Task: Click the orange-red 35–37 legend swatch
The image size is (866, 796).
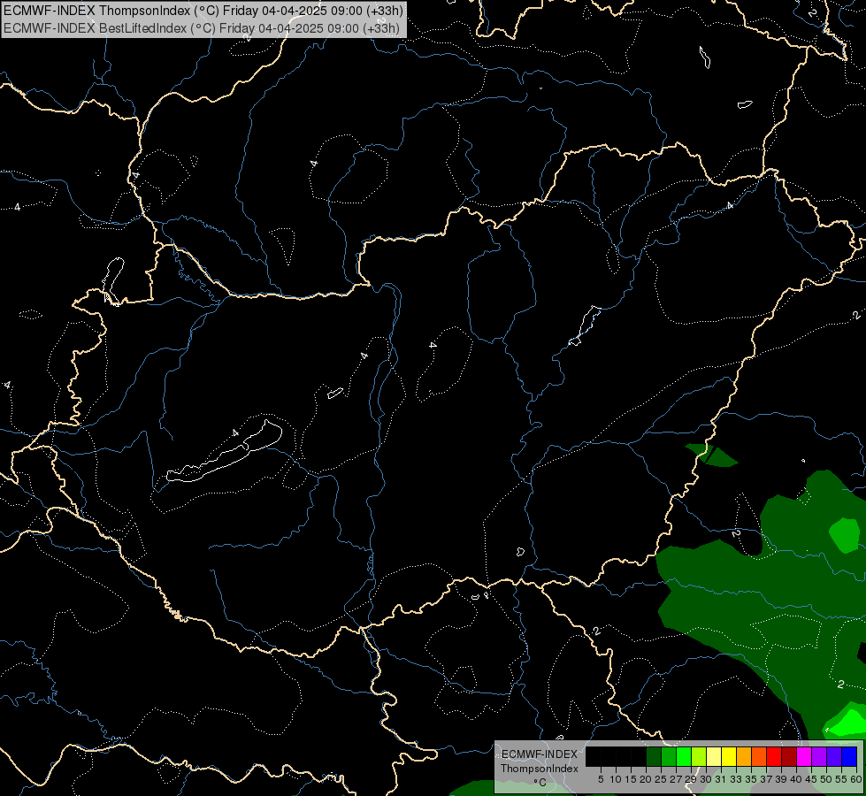Action: tap(759, 756)
